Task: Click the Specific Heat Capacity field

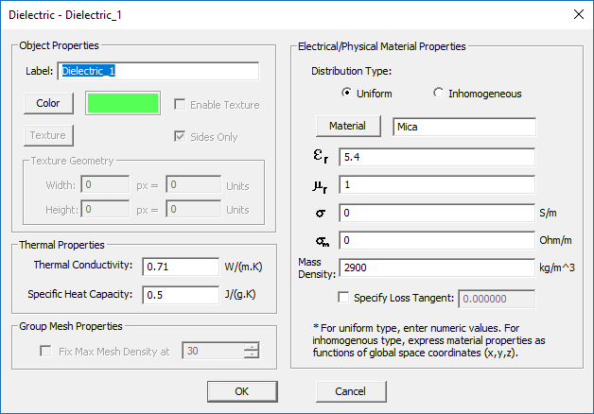Action: tap(181, 295)
